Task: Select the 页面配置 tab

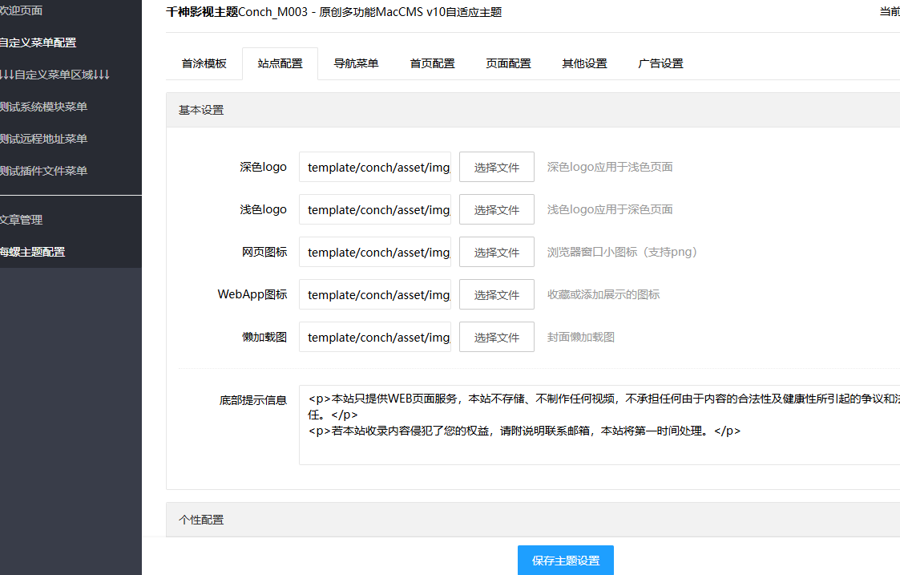Action: pyautogui.click(x=508, y=64)
